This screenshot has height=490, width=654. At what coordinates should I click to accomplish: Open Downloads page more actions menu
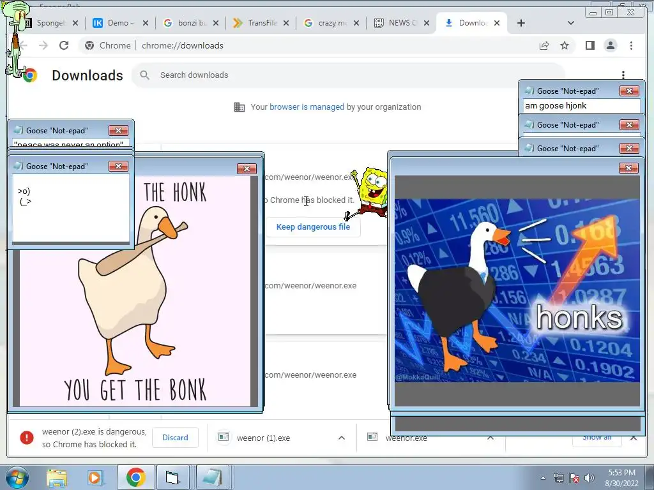pyautogui.click(x=623, y=75)
